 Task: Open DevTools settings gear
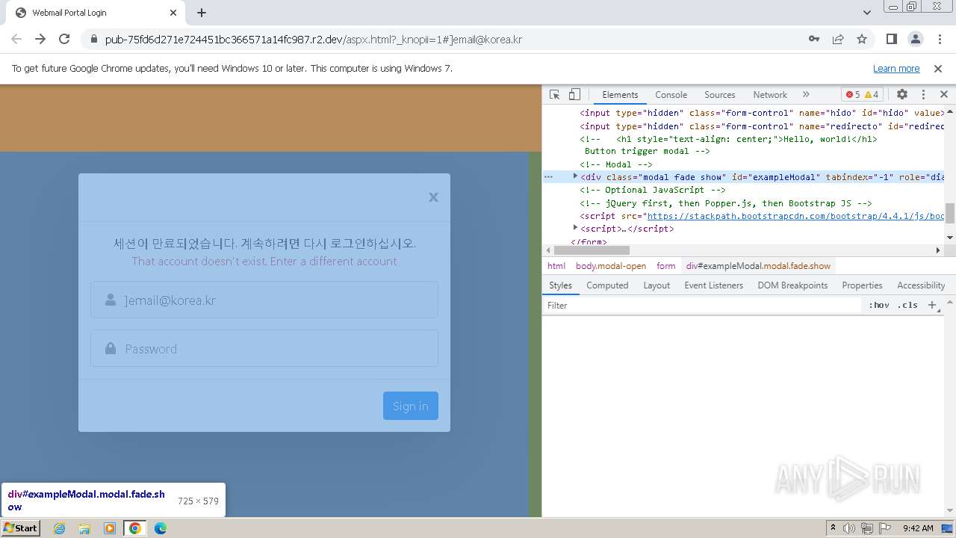[x=902, y=94]
